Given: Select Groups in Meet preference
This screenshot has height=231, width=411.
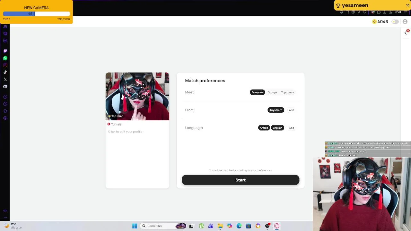Looking at the screenshot, I should (272, 92).
